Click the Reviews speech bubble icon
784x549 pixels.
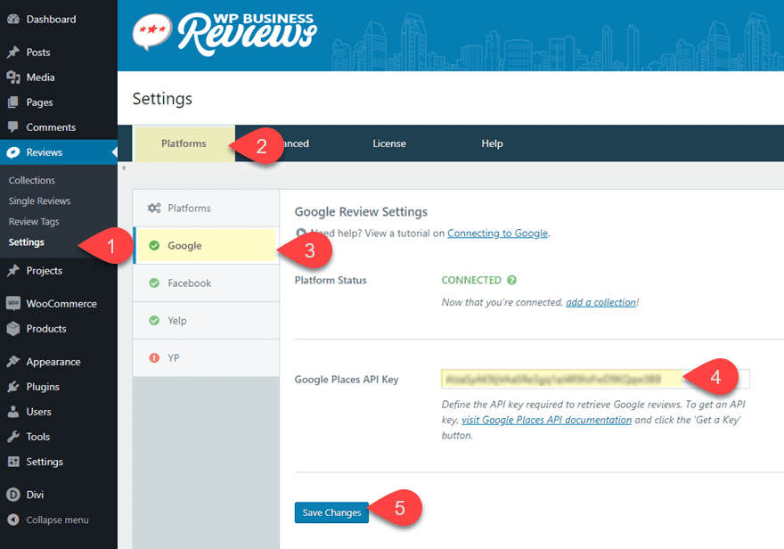pyautogui.click(x=13, y=152)
